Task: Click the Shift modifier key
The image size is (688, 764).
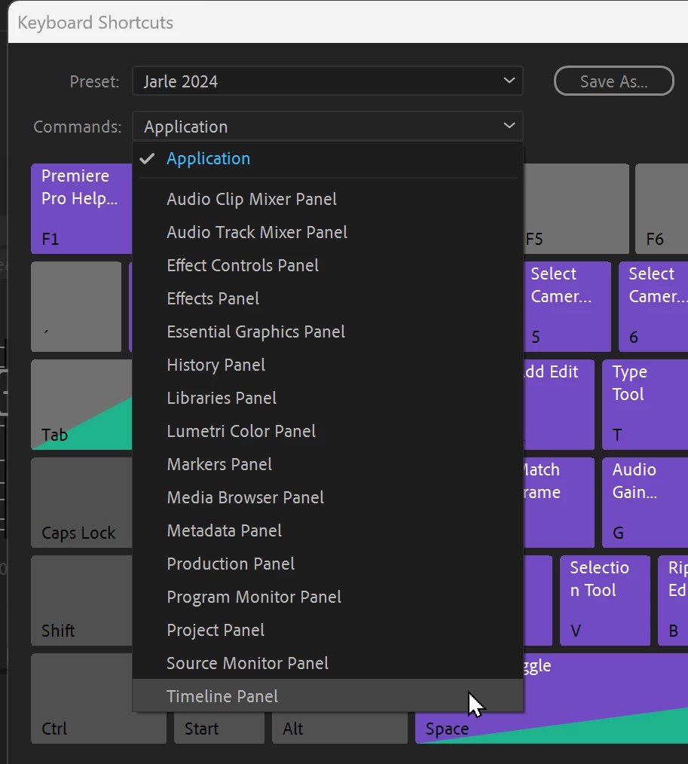Action: [x=81, y=601]
